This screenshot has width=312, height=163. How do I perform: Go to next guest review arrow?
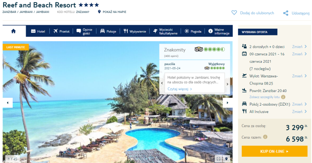click(x=227, y=84)
